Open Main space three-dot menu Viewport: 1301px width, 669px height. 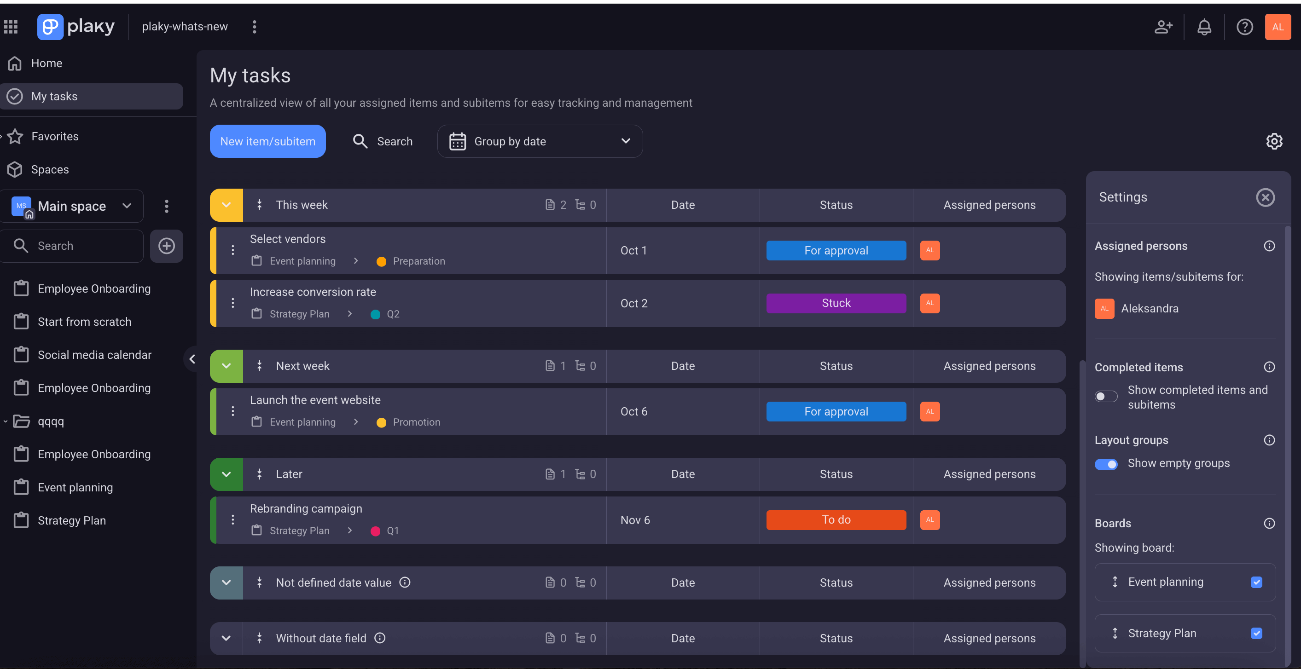(x=167, y=206)
